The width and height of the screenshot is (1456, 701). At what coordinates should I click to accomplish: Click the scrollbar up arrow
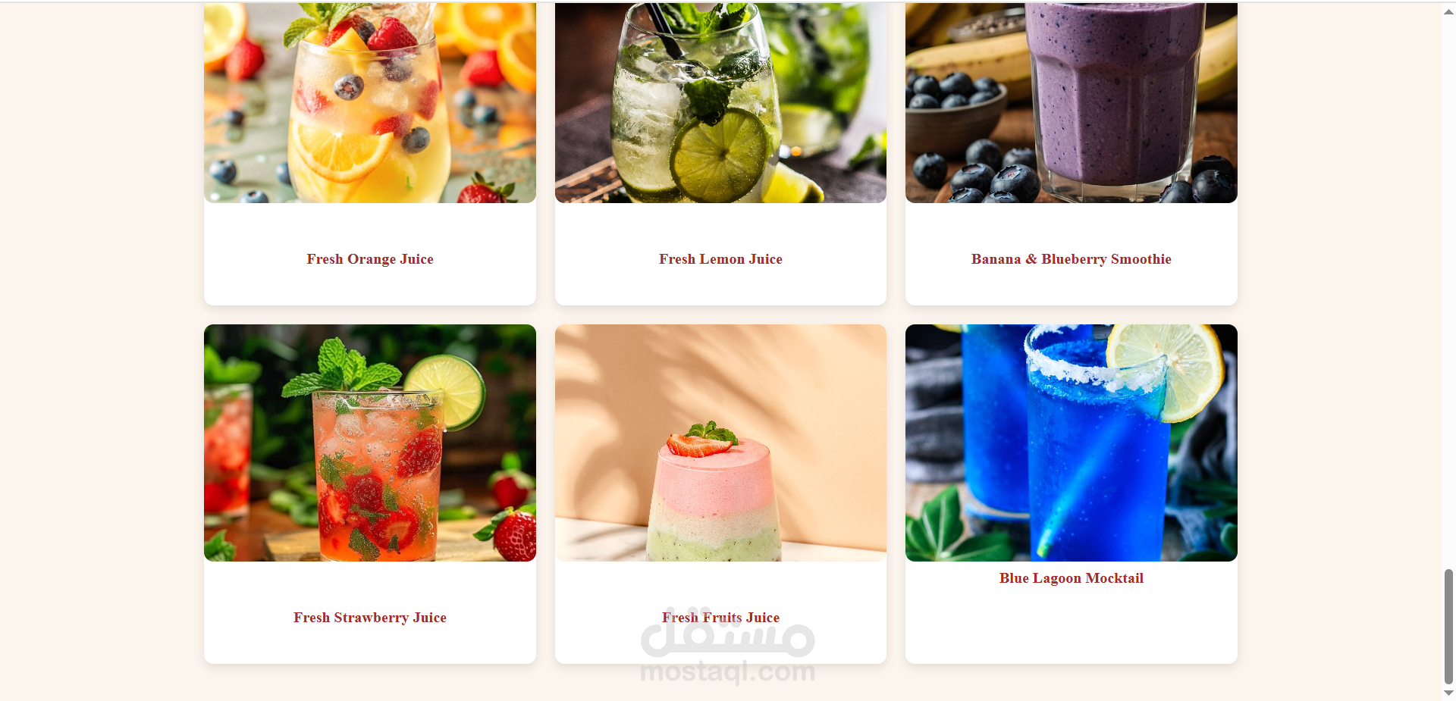click(1448, 11)
